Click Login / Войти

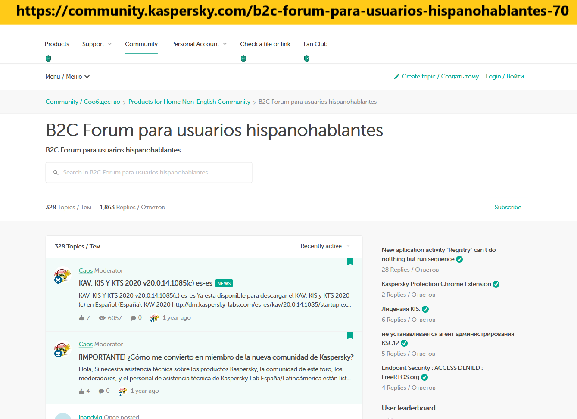(505, 76)
